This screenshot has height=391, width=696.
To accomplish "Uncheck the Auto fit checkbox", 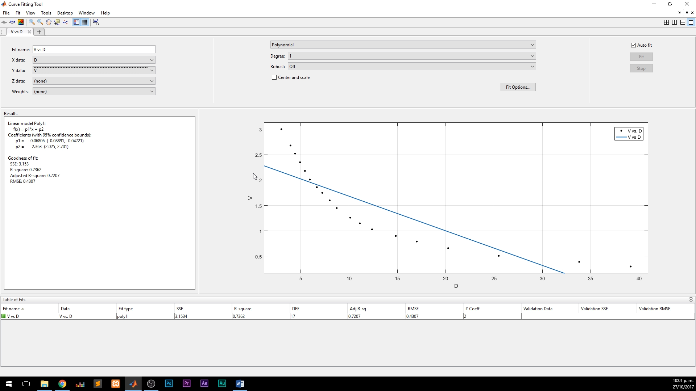I will click(x=633, y=45).
